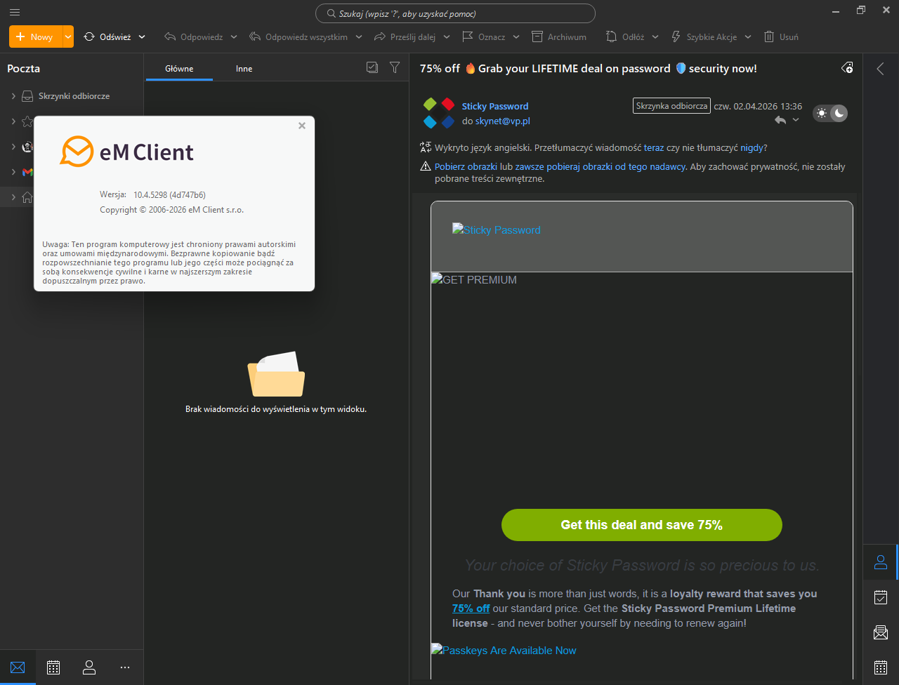Open the Odpowiedz wszystkim dropdown arrow
This screenshot has height=685, width=899.
pyautogui.click(x=359, y=36)
